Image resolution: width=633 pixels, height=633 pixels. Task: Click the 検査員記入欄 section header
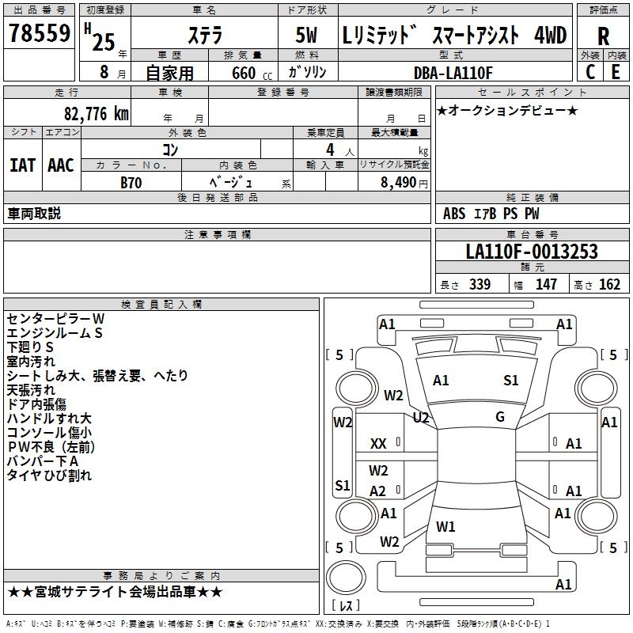[161, 305]
